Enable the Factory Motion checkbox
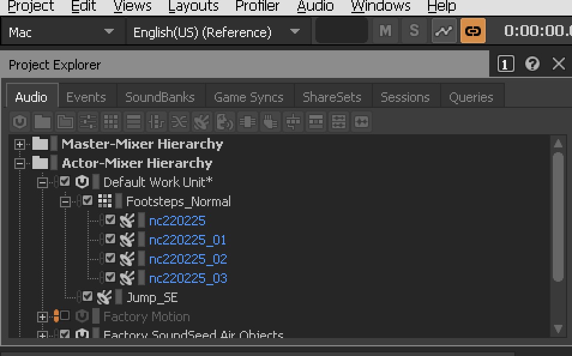 pyautogui.click(x=65, y=315)
